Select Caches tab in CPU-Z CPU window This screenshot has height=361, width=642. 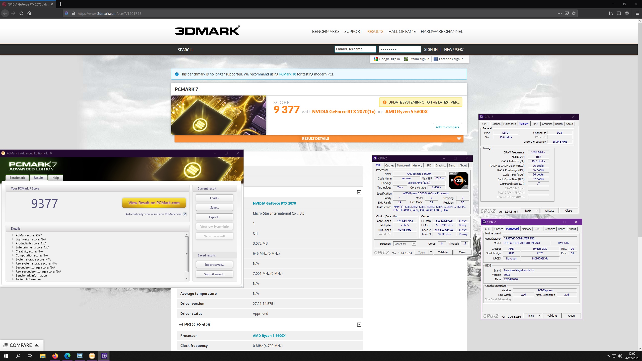389,165
